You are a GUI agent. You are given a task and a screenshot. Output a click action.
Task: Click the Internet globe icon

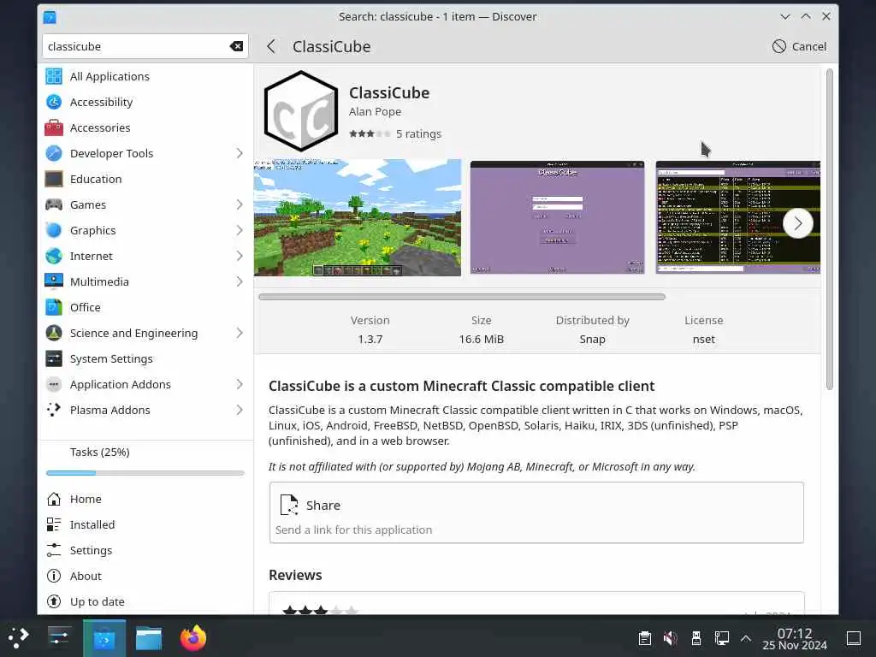tap(54, 257)
